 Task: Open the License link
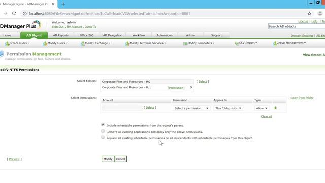[x=303, y=21]
